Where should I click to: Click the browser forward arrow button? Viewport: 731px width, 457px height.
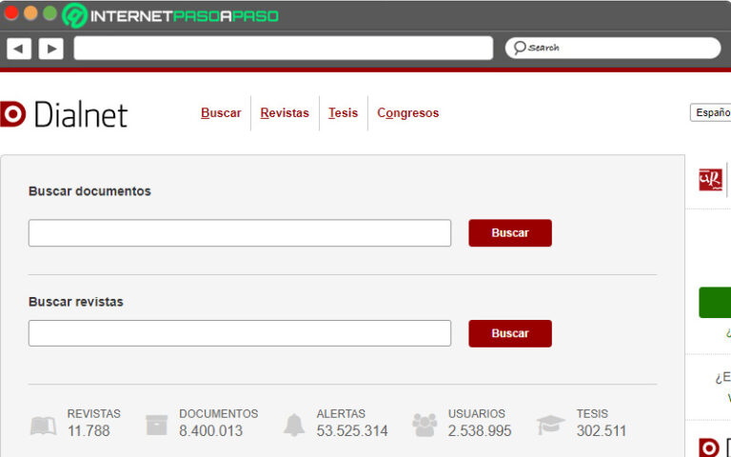point(50,49)
